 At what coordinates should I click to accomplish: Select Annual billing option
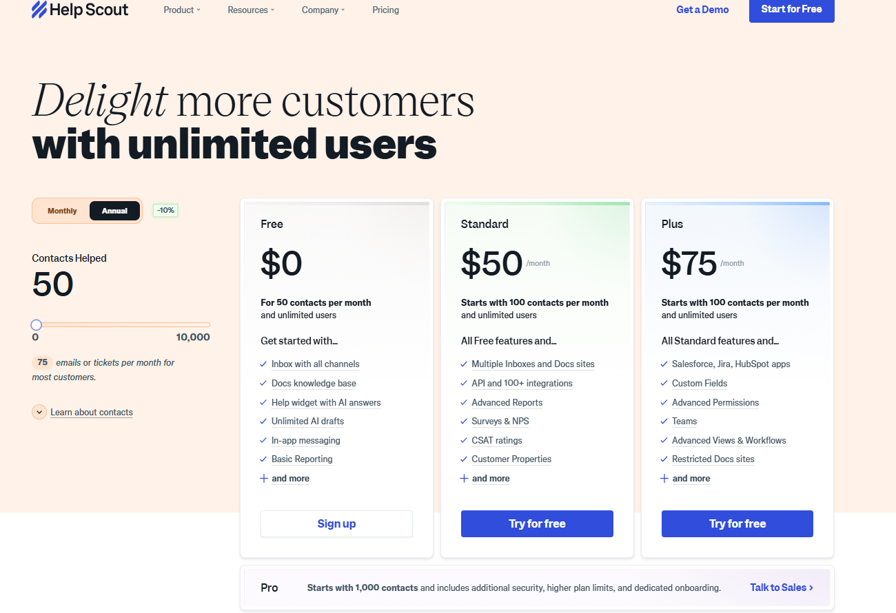click(x=114, y=211)
